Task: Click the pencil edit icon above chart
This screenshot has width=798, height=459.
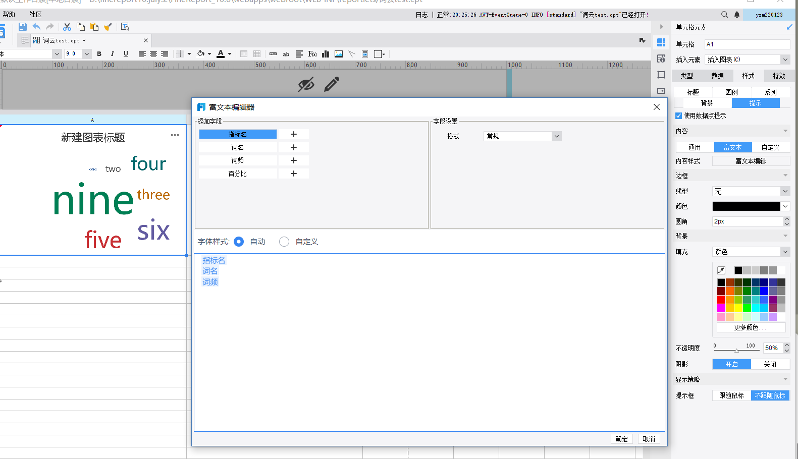Action: click(332, 84)
